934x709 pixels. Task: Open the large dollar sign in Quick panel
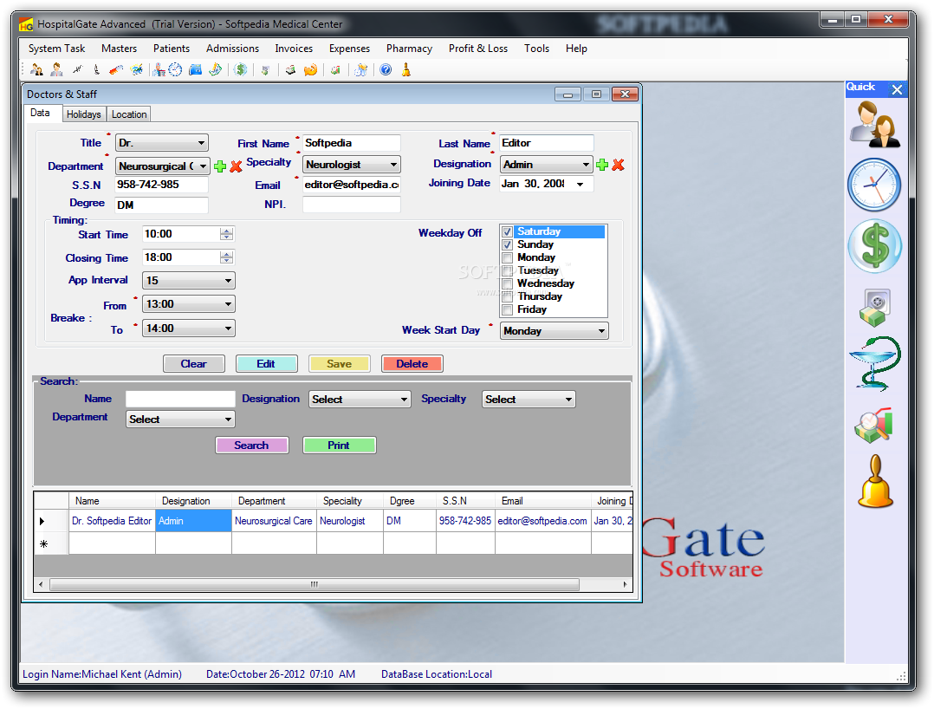click(874, 245)
